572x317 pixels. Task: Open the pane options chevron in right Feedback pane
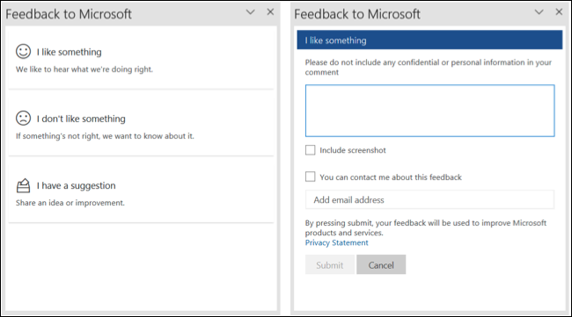[539, 12]
